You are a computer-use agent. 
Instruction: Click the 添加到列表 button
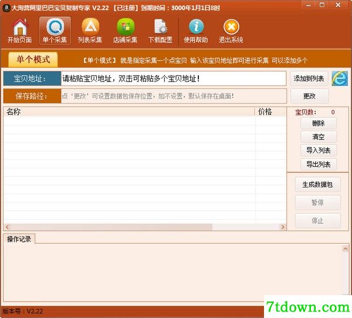pyautogui.click(x=309, y=78)
